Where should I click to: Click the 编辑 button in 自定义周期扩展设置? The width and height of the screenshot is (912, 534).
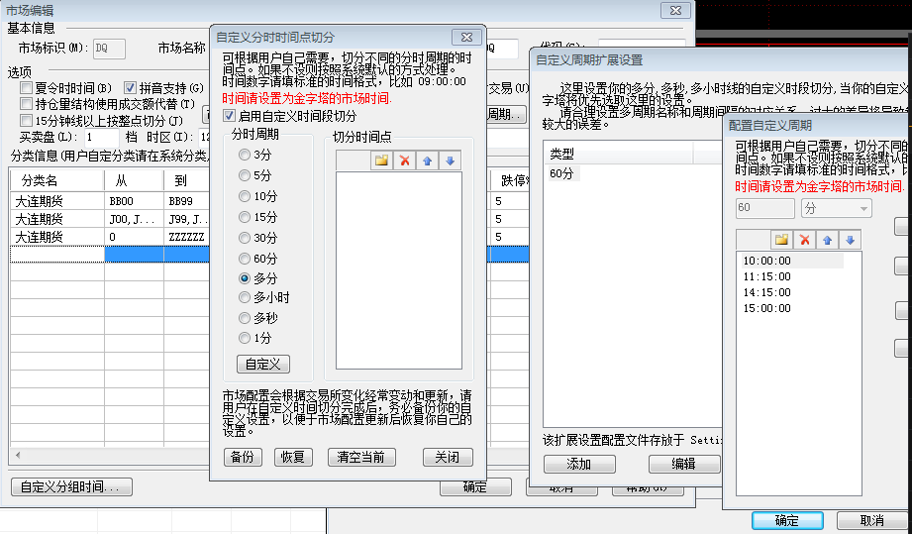pyautogui.click(x=684, y=465)
